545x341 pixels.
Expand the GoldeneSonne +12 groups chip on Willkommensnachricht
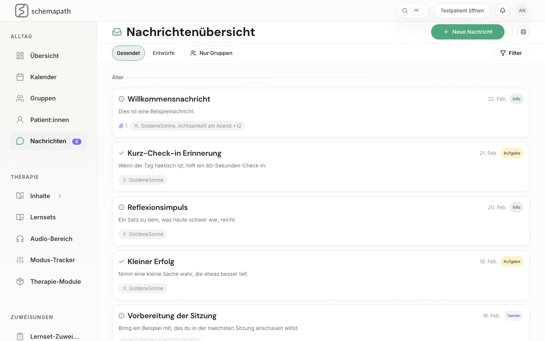(x=188, y=125)
